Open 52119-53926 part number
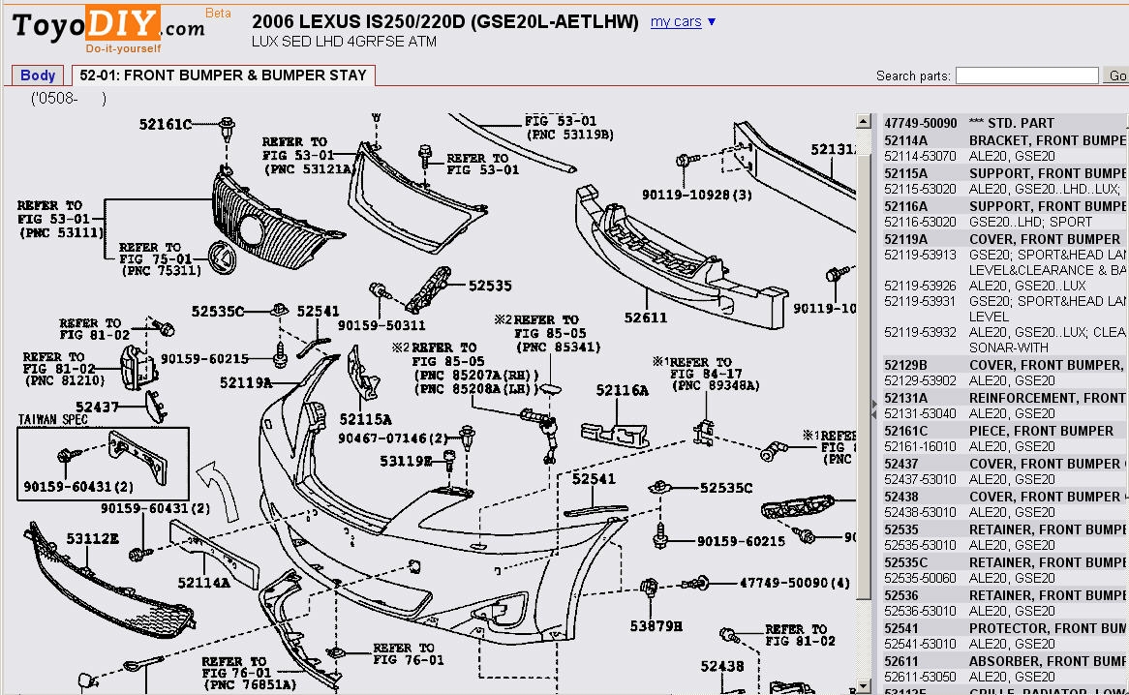 pos(920,286)
